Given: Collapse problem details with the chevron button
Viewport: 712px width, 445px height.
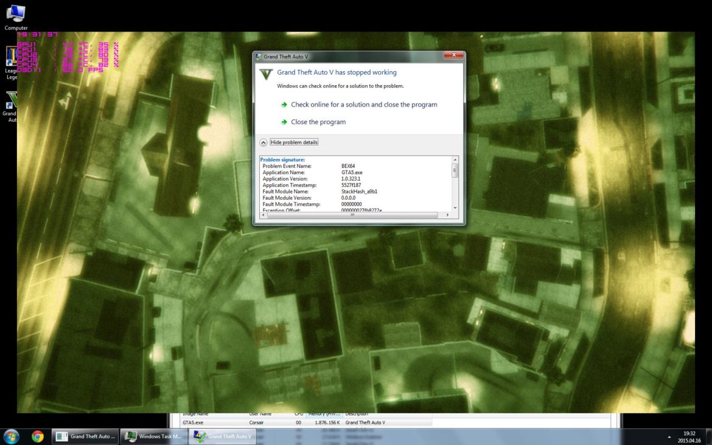Looking at the screenshot, I should click(x=264, y=142).
